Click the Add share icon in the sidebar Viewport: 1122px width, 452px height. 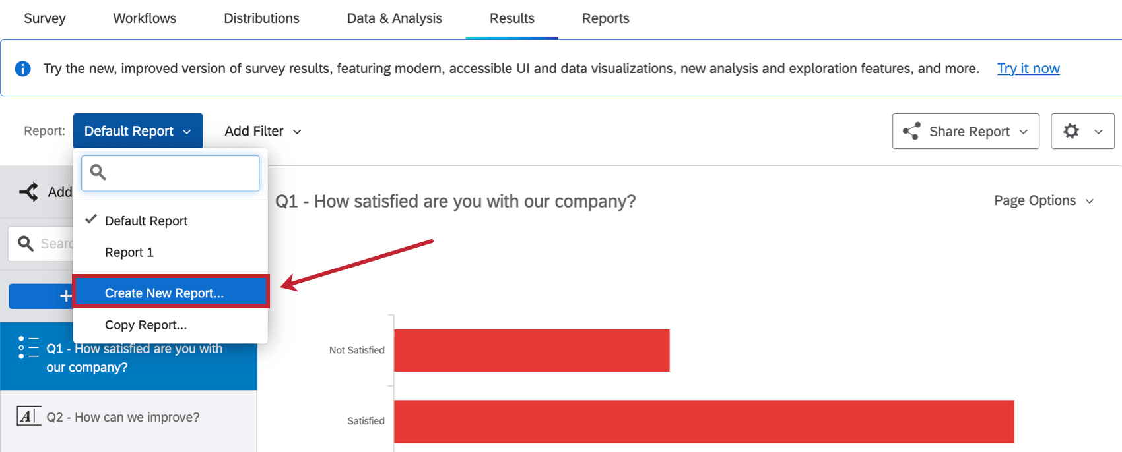28,192
